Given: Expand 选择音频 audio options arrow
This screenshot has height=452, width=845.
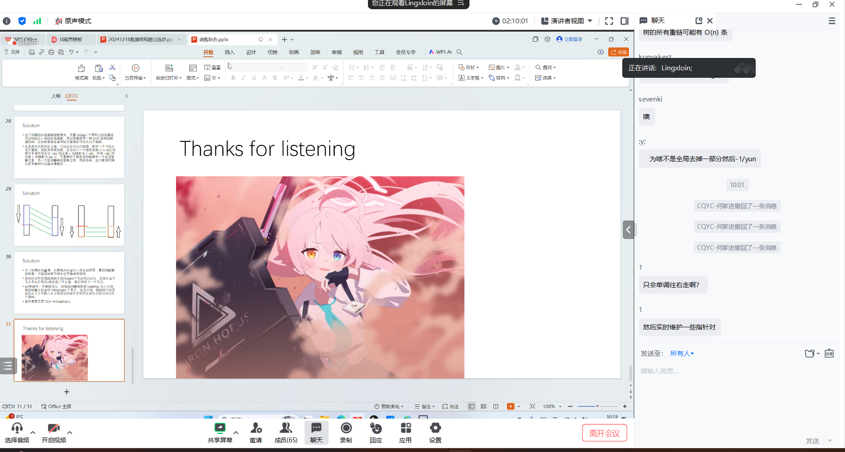Looking at the screenshot, I should click(33, 433).
